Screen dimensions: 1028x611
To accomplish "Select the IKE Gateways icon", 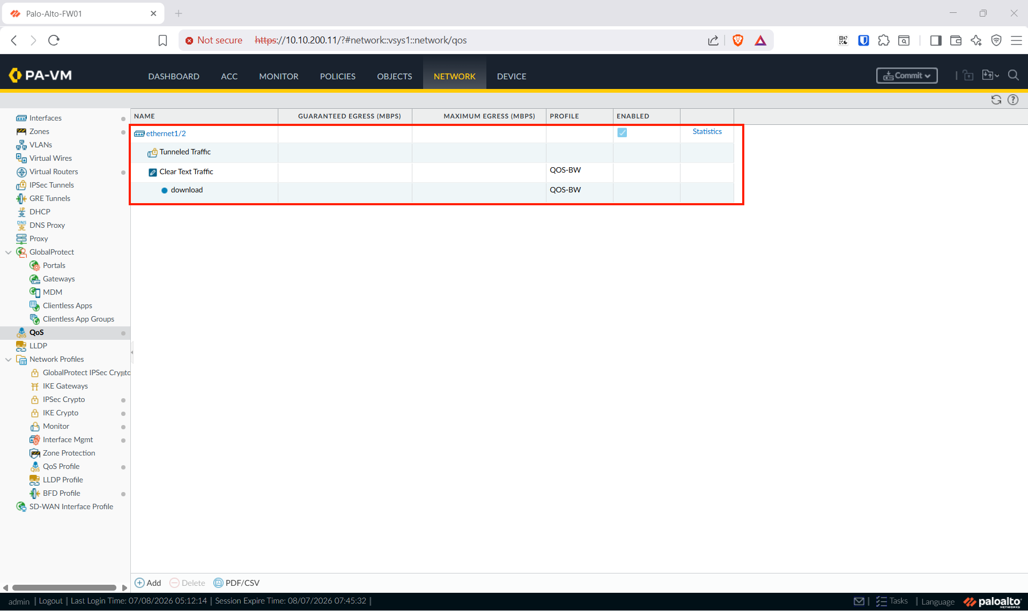I will click(x=35, y=386).
